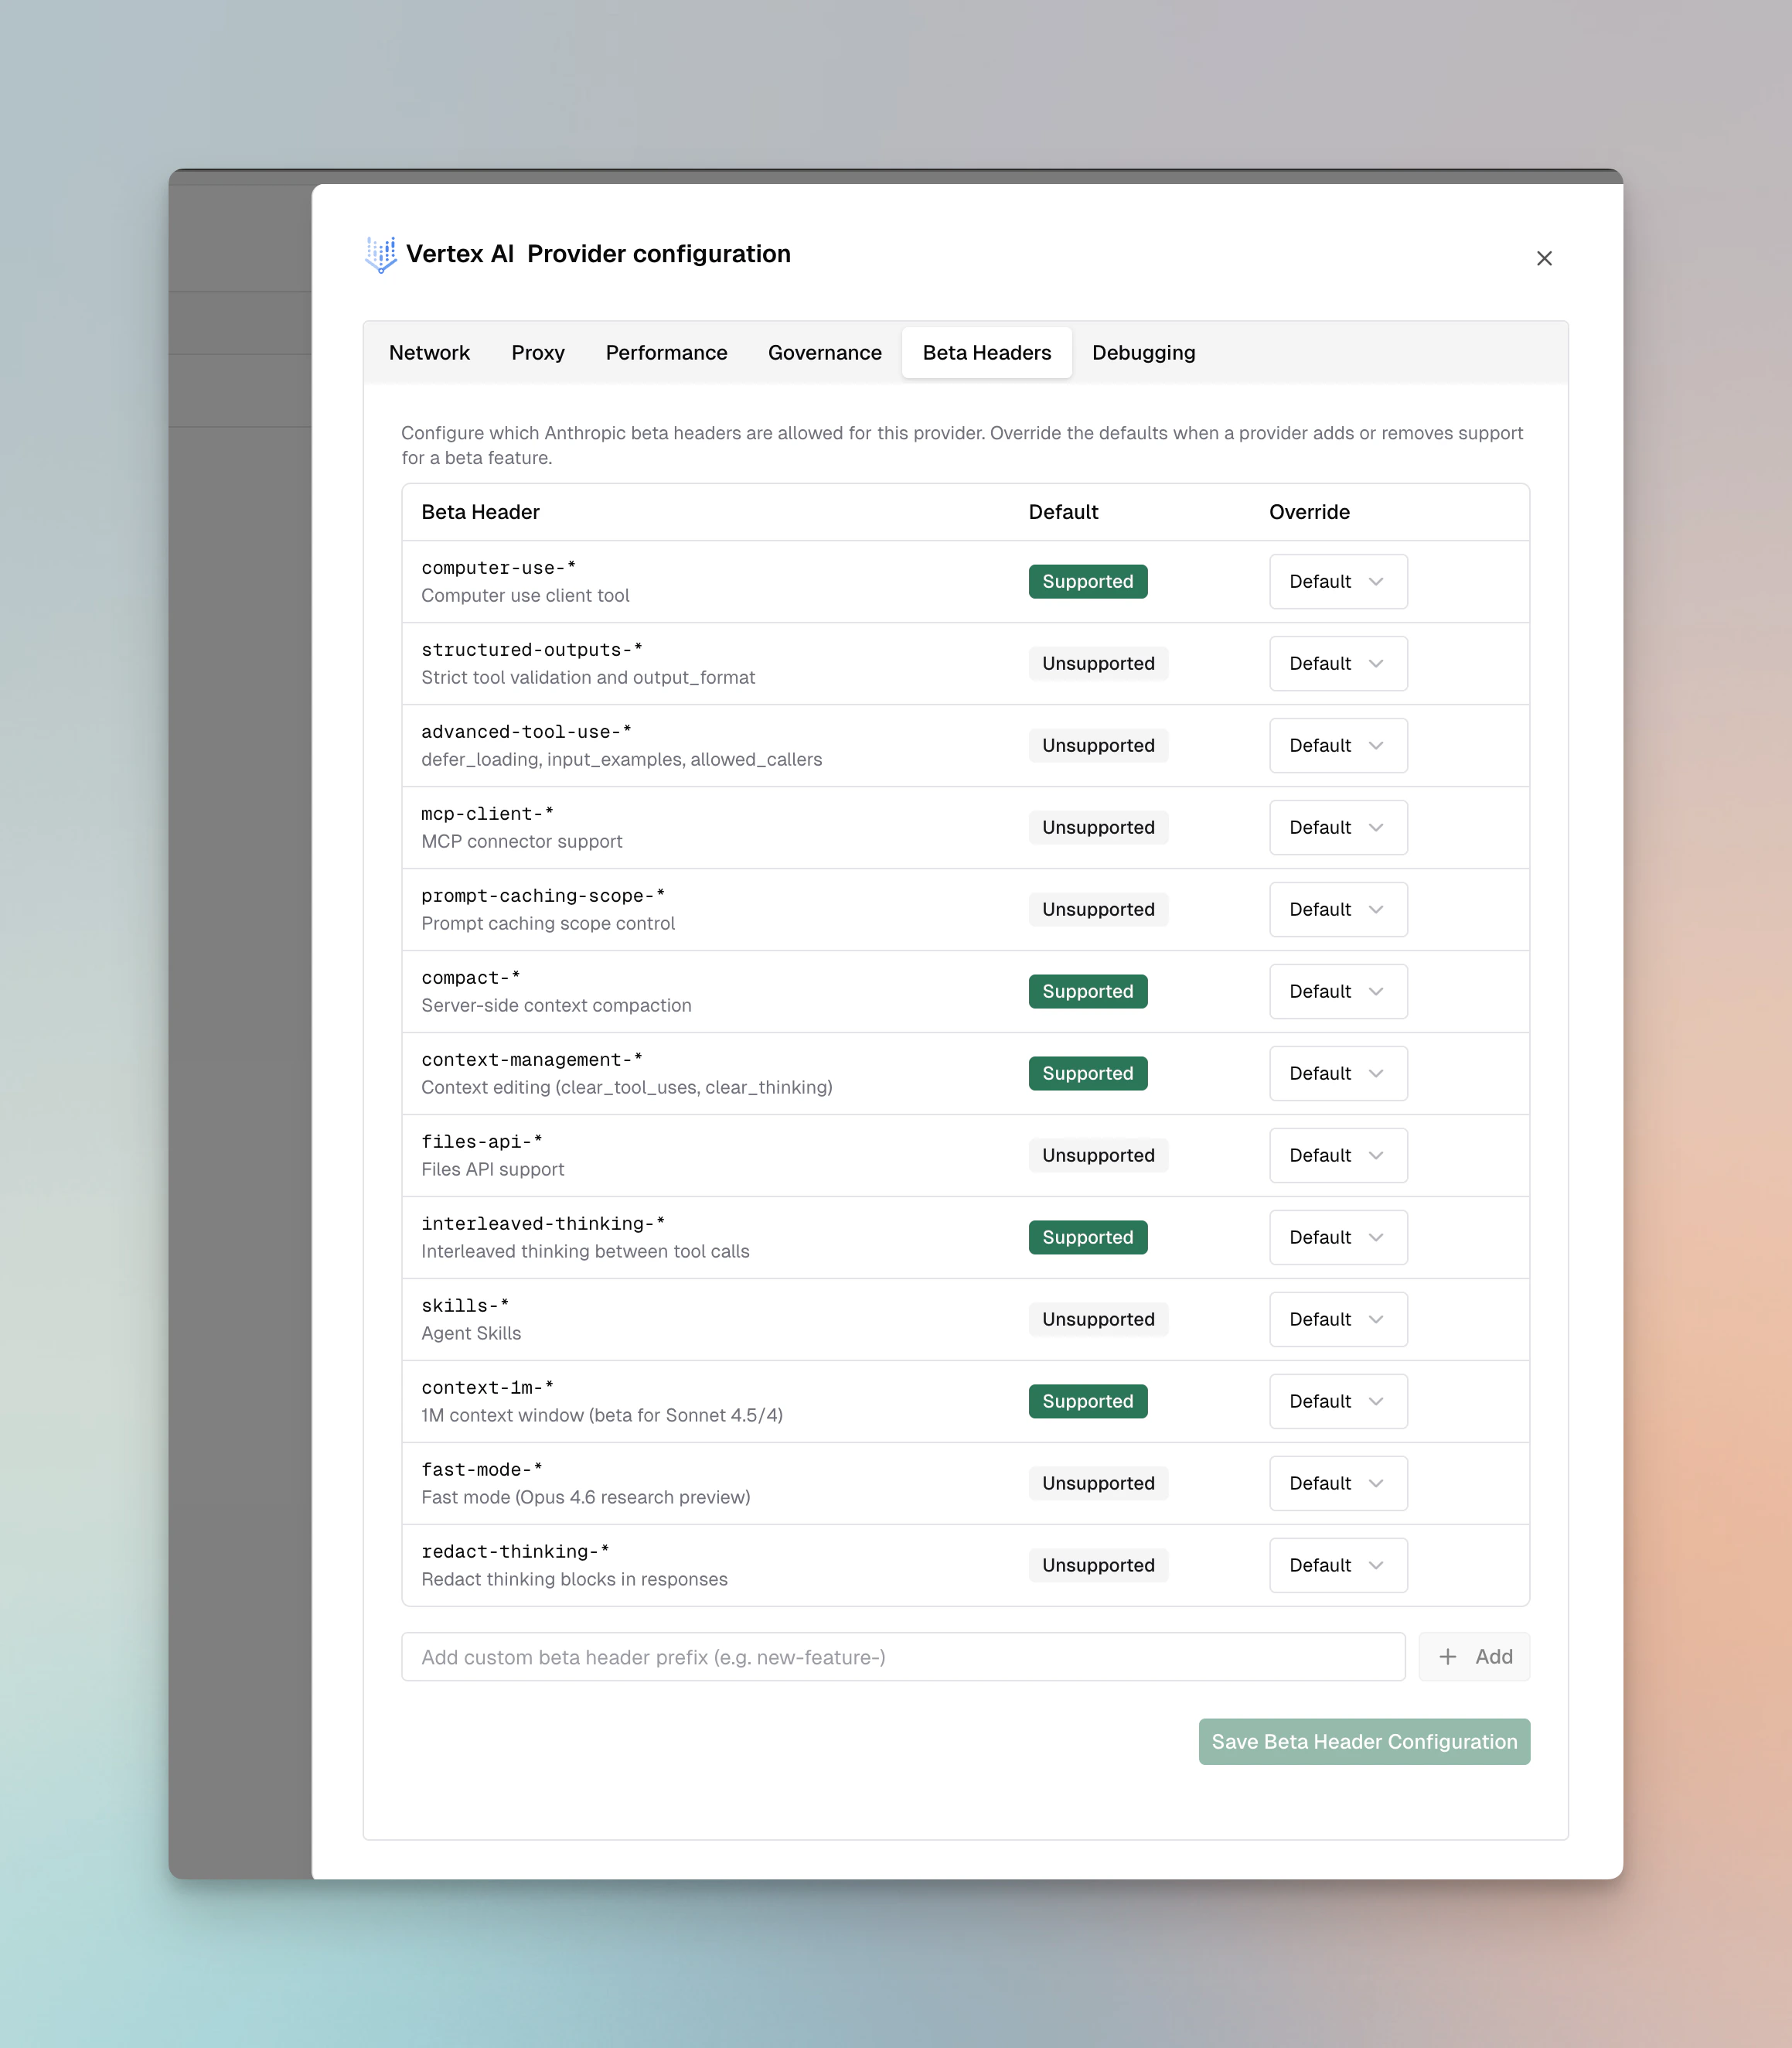
Task: Open the Override dropdown for interleaved-thinking-*
Action: point(1338,1237)
